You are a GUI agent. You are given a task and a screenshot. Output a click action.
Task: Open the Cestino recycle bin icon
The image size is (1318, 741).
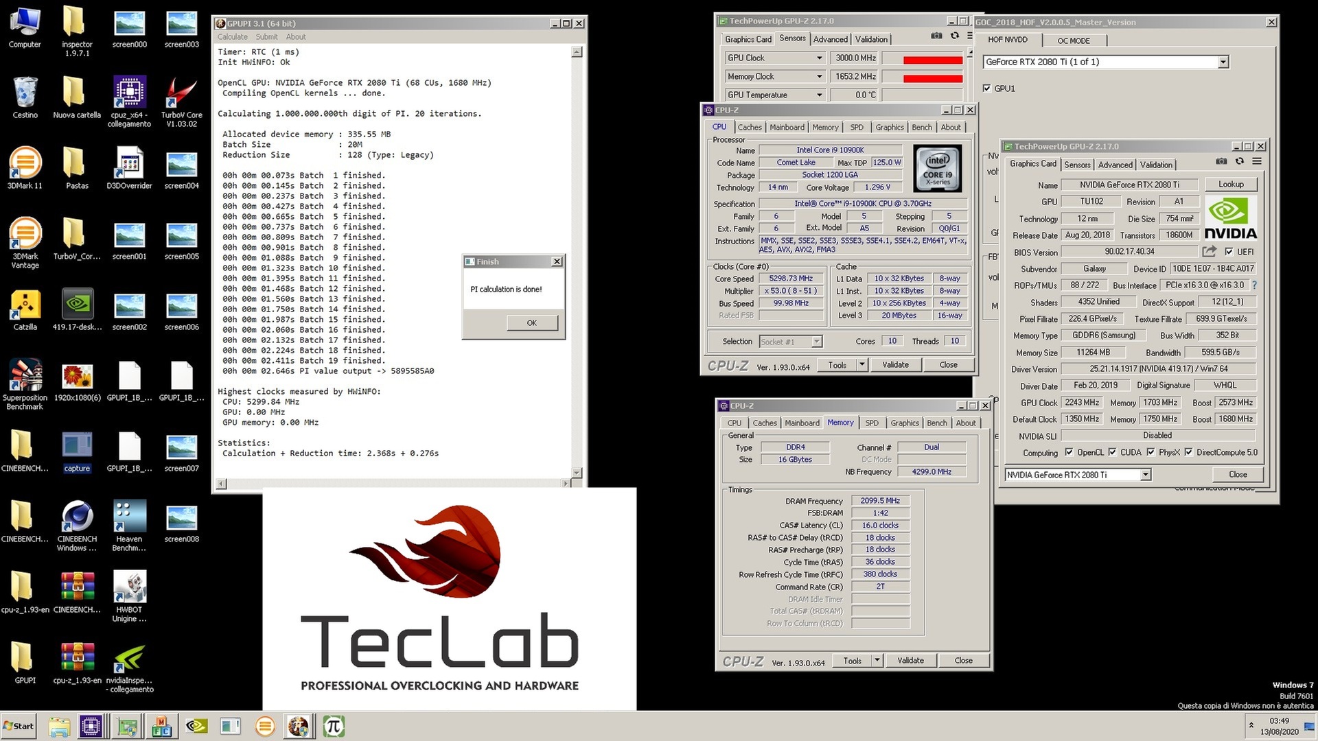click(x=25, y=97)
